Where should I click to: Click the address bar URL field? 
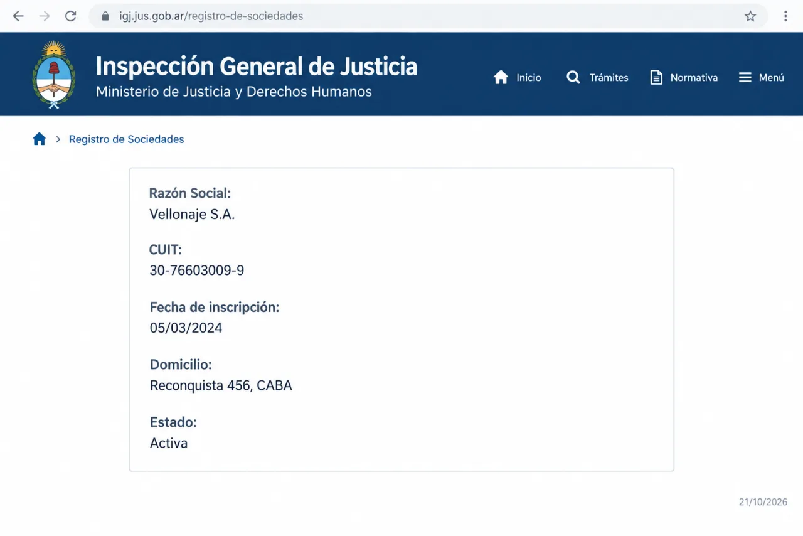(x=428, y=16)
